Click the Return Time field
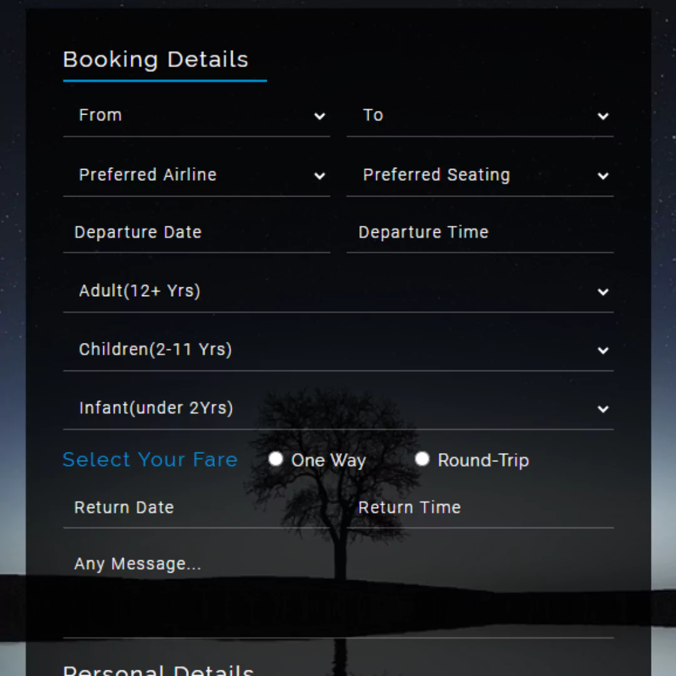 click(x=480, y=508)
